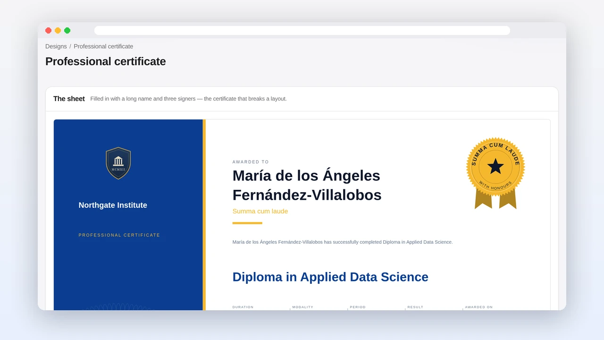Click the AWARDED TO label
604x340 pixels.
[251, 162]
